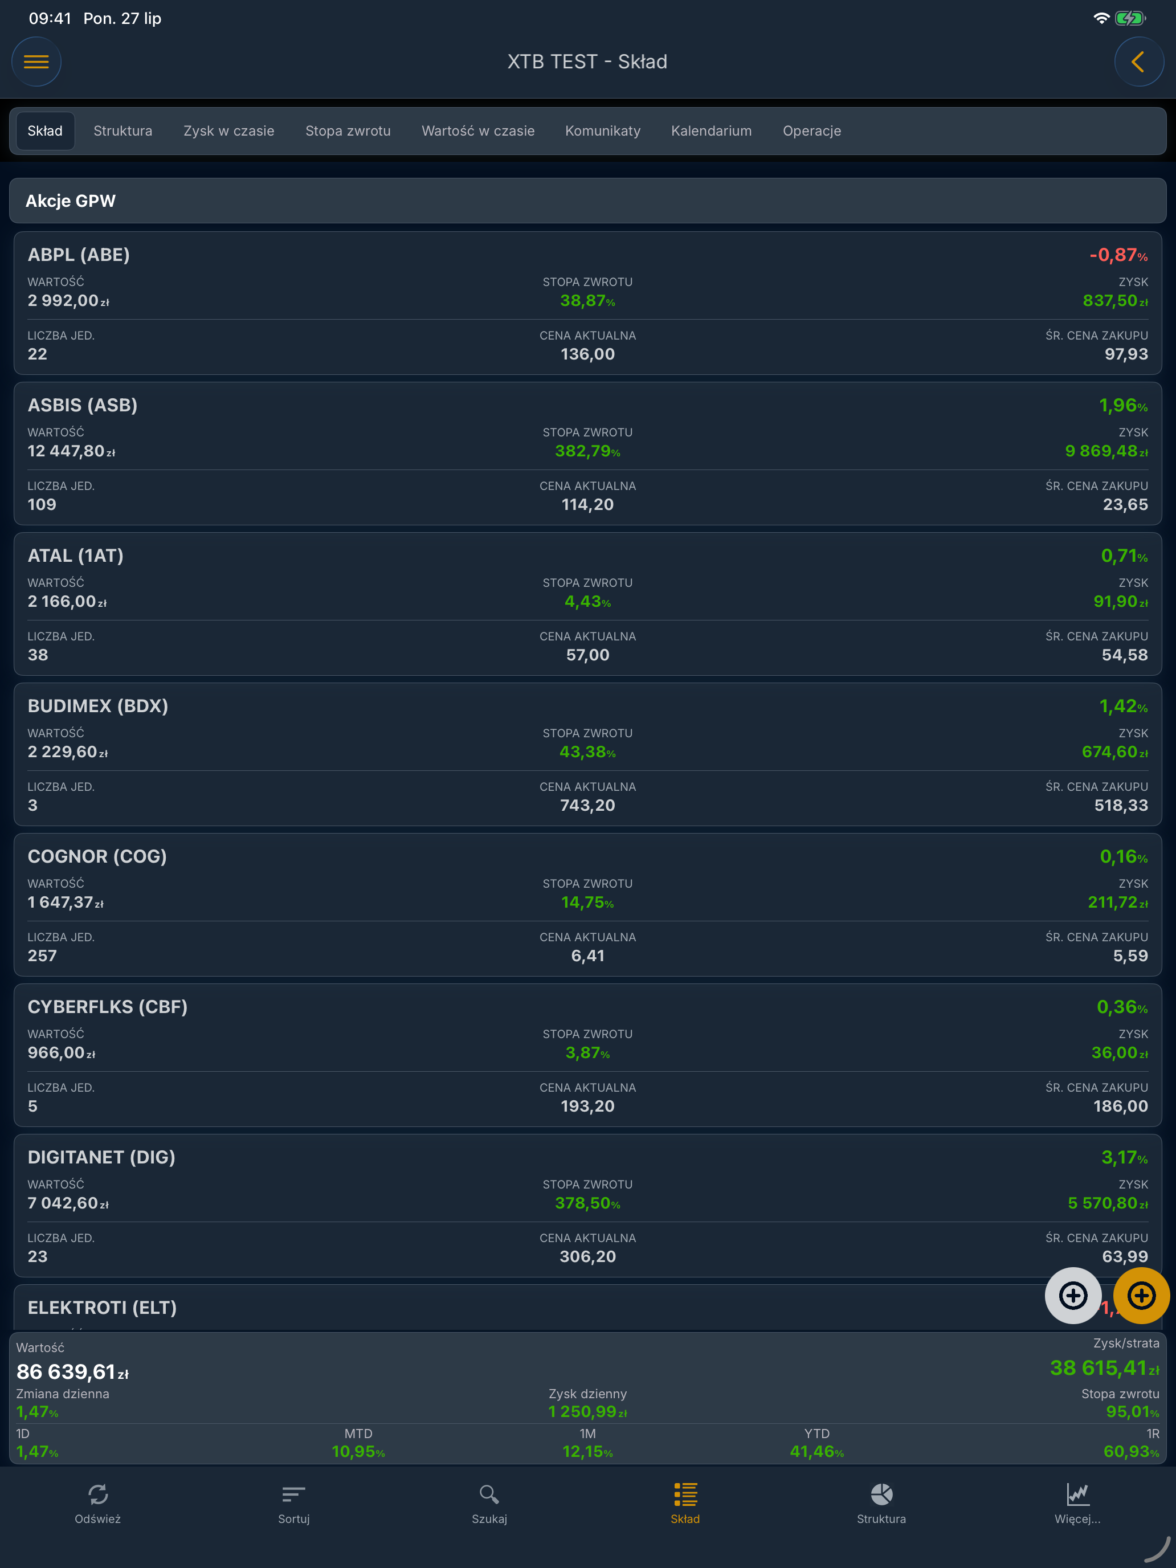Tap ABPL daily change -0,87%
This screenshot has width=1176, height=1568.
click(x=1118, y=255)
